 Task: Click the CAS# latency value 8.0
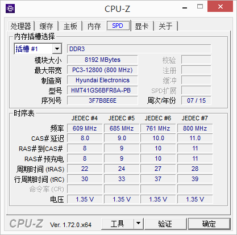click(85, 138)
